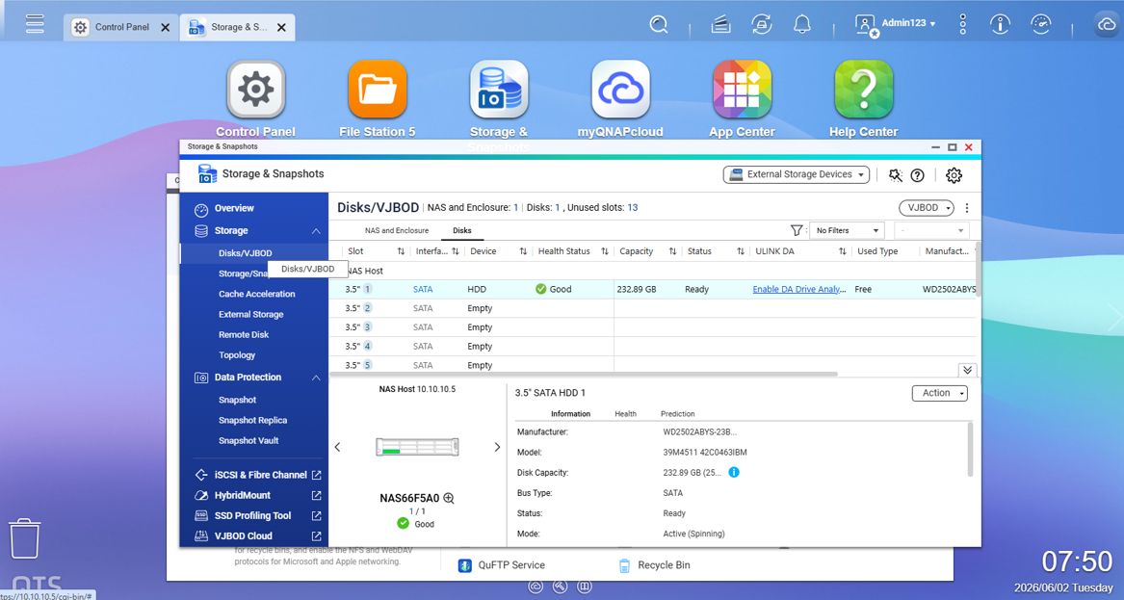Open Remote Disk in the sidebar
Image resolution: width=1124 pixels, height=600 pixels.
coord(244,335)
